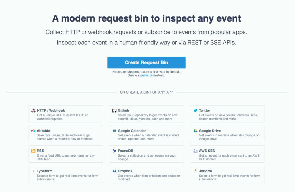Image resolution: width=295 pixels, height=192 pixels.
Task: Click 'Enter a feed URL' description text
Action: coord(66,157)
